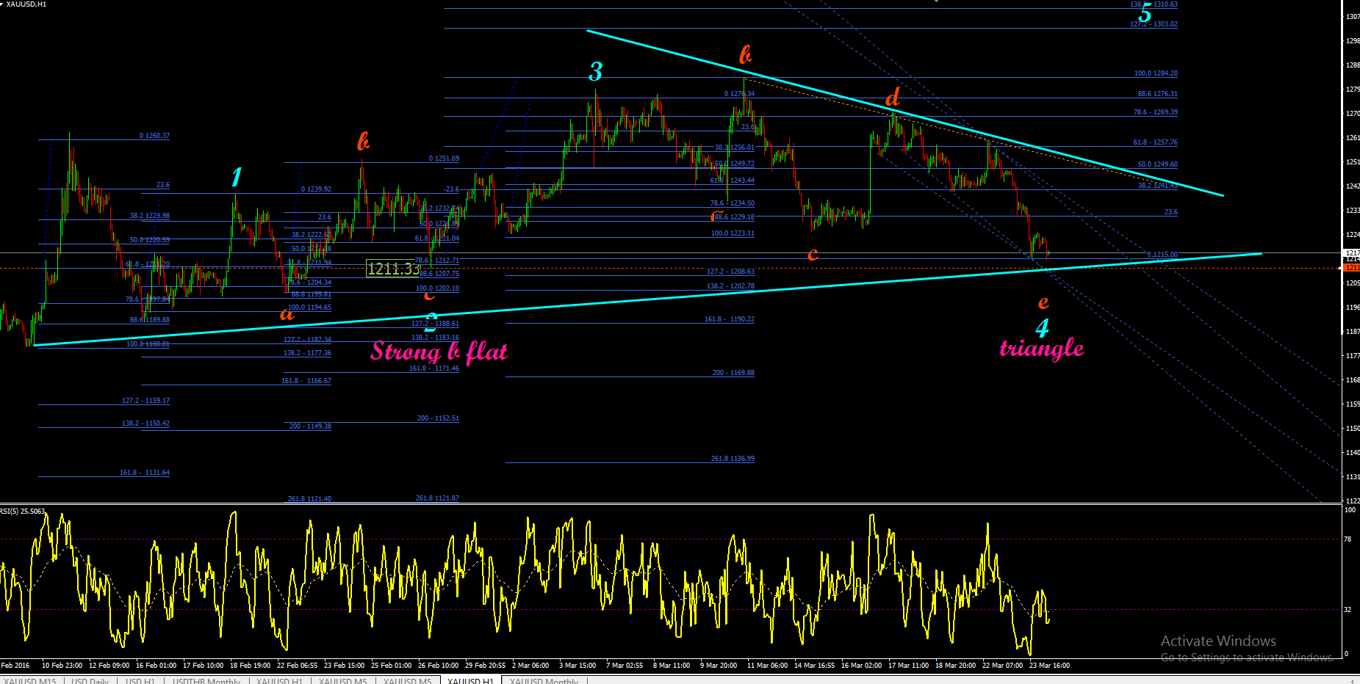Select the pink 'triangle' text annotation

tap(1042, 347)
